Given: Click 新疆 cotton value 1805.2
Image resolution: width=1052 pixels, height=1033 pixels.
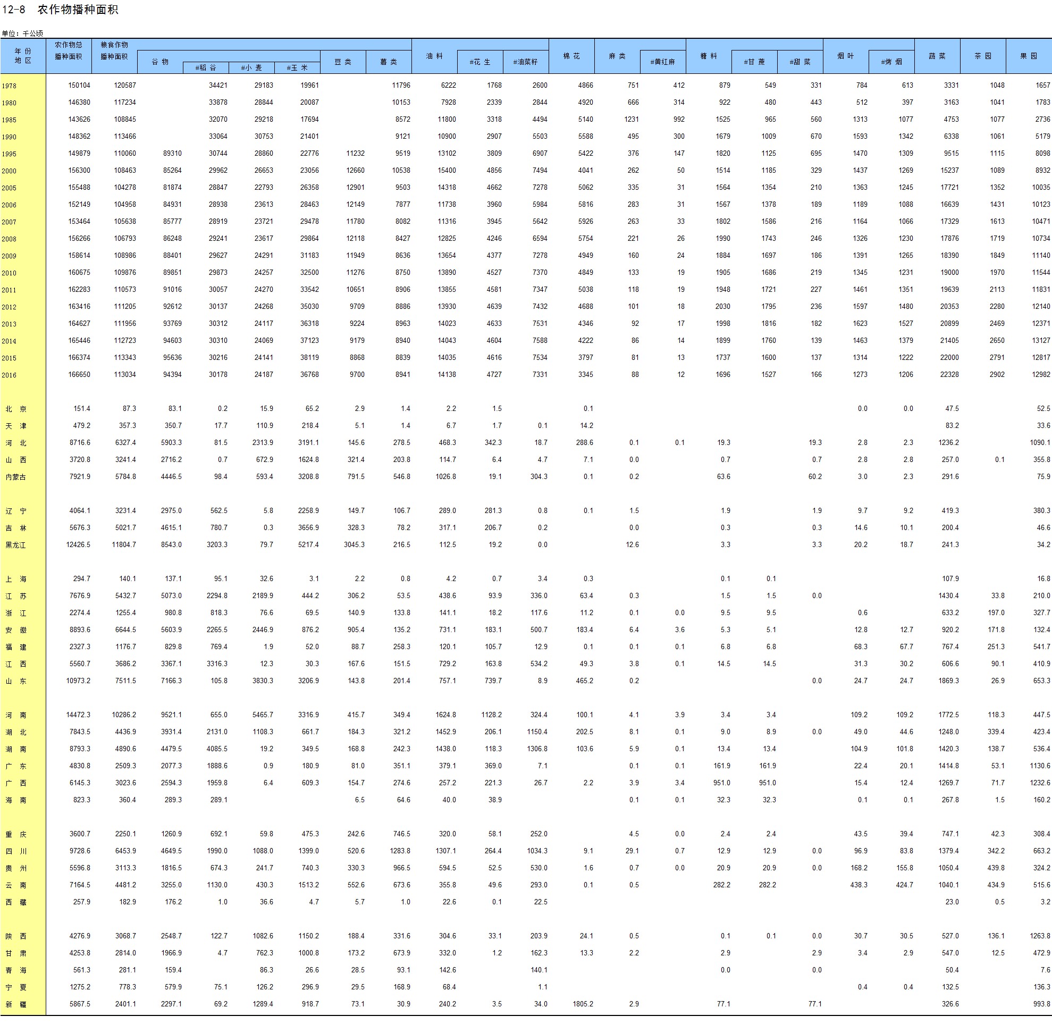Looking at the screenshot, I should point(583,1004).
